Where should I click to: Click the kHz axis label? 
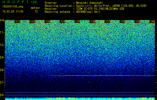click(2, 20)
